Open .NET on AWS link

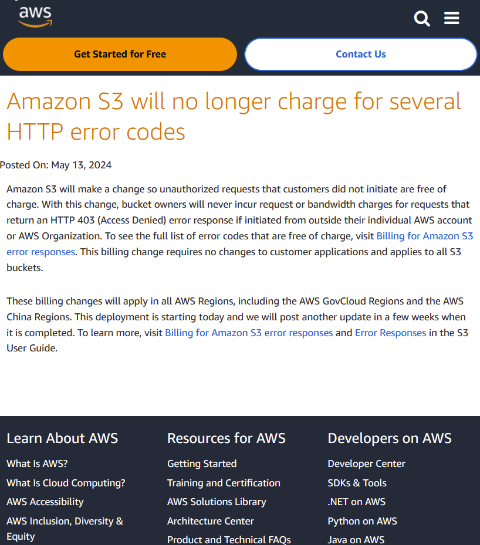(356, 502)
